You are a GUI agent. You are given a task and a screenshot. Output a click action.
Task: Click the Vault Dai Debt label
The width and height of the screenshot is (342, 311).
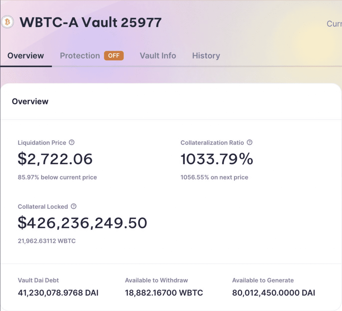38,280
